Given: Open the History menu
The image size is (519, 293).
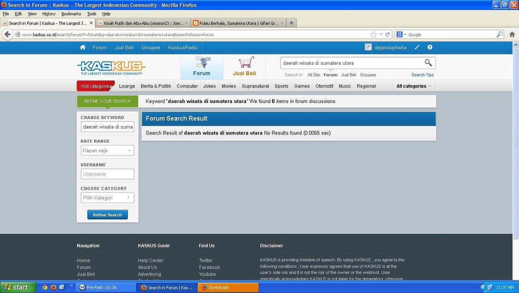Looking at the screenshot, I should (49, 14).
